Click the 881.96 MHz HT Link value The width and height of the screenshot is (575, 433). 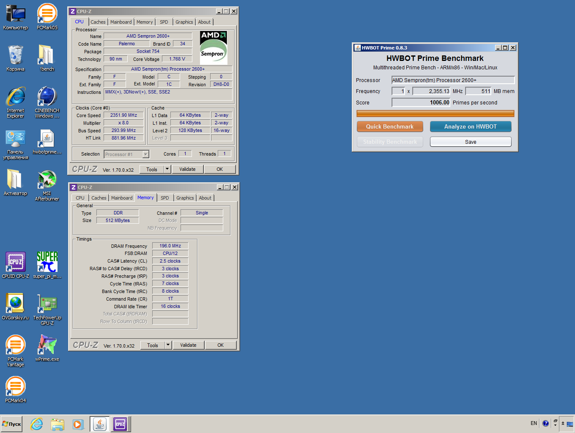pos(124,138)
